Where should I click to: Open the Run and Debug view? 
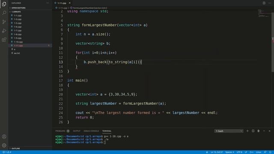pos(4,31)
